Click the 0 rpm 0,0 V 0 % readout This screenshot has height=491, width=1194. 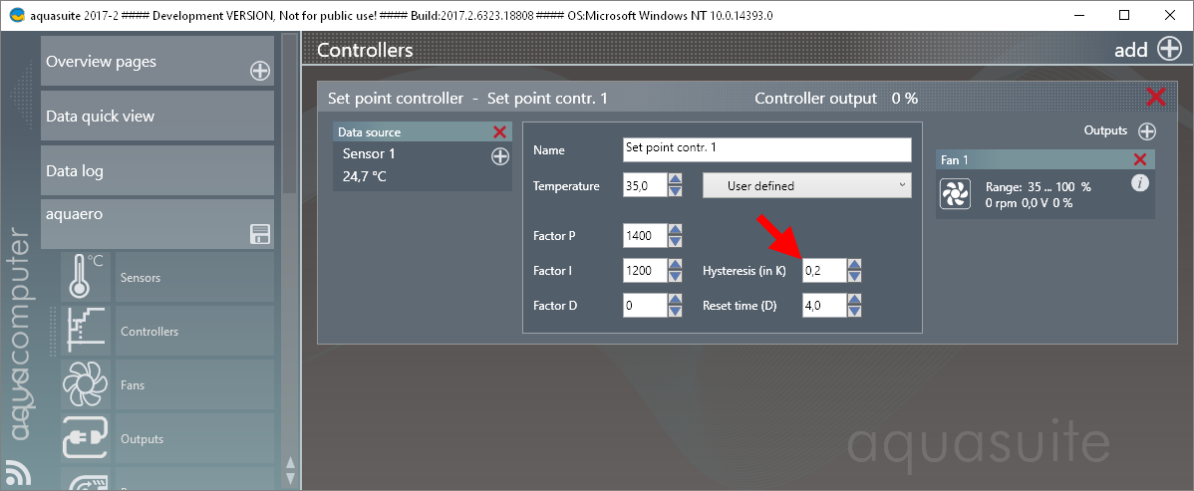point(1029,203)
